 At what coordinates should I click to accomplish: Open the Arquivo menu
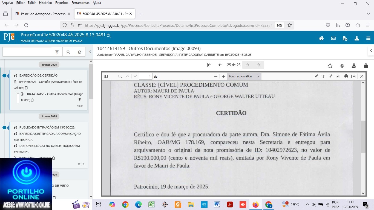click(7, 3)
